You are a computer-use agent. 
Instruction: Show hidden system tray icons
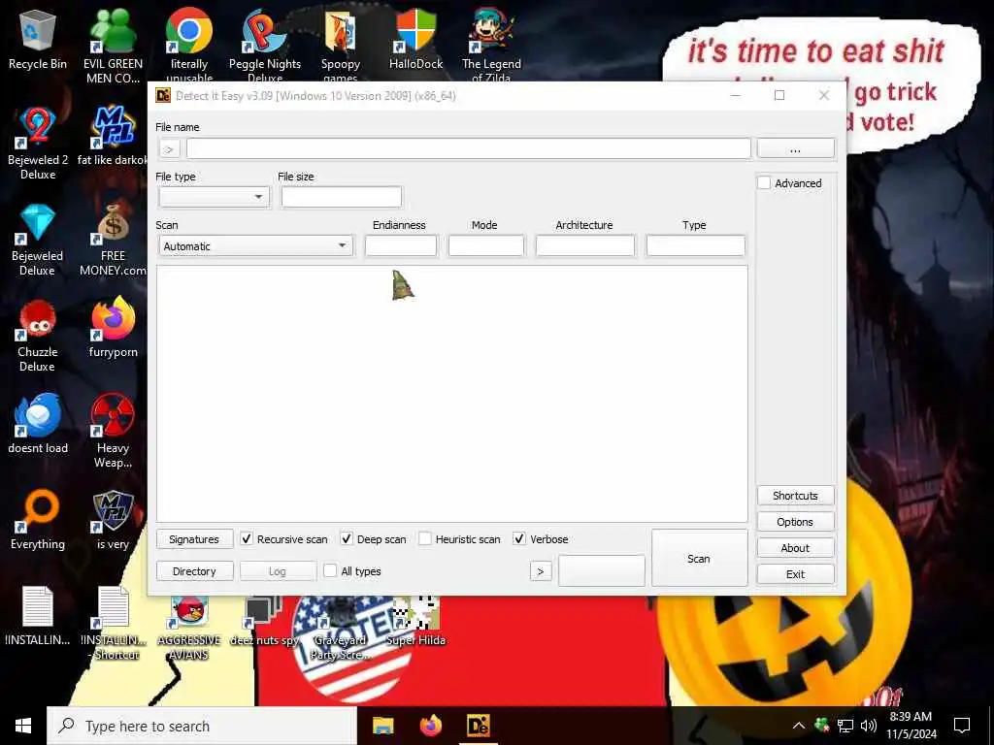tap(799, 726)
